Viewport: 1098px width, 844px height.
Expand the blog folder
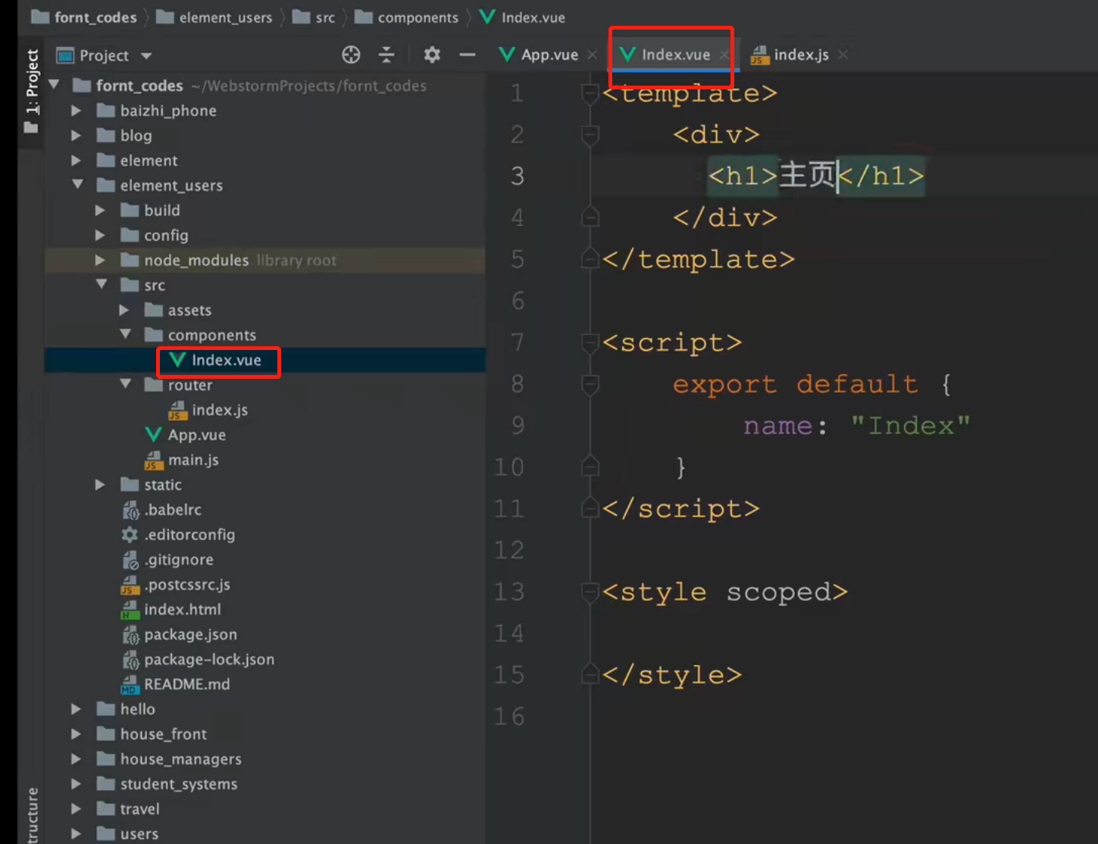pos(76,136)
